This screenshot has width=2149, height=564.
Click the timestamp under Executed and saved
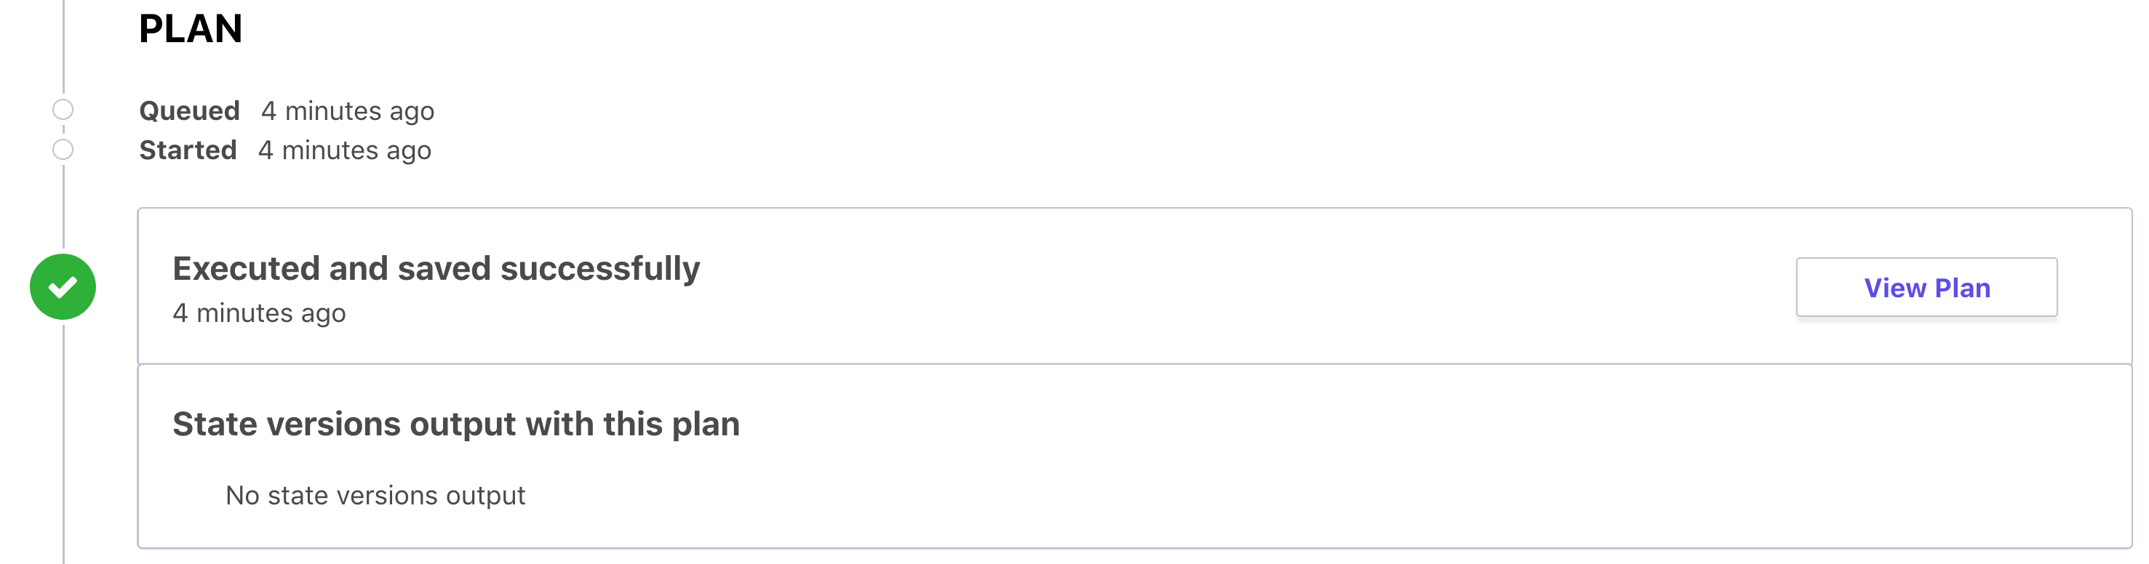pyautogui.click(x=258, y=313)
